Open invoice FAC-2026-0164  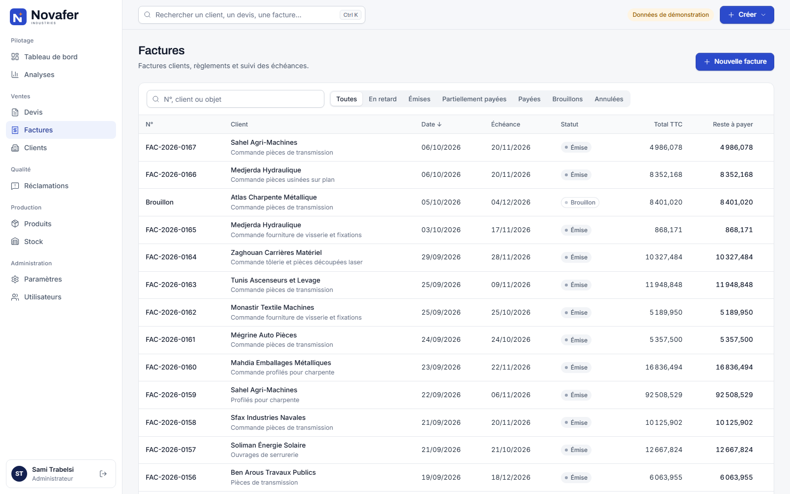[x=456, y=257]
